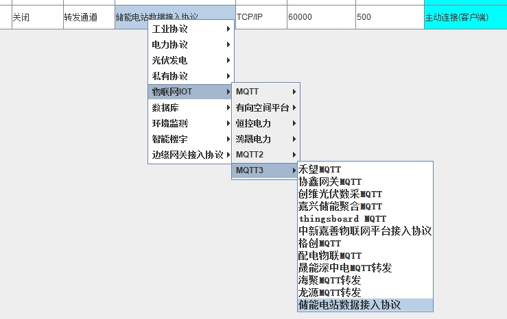Click the 500 value cell
Viewport: 507px width, 319px height.
(390, 17)
